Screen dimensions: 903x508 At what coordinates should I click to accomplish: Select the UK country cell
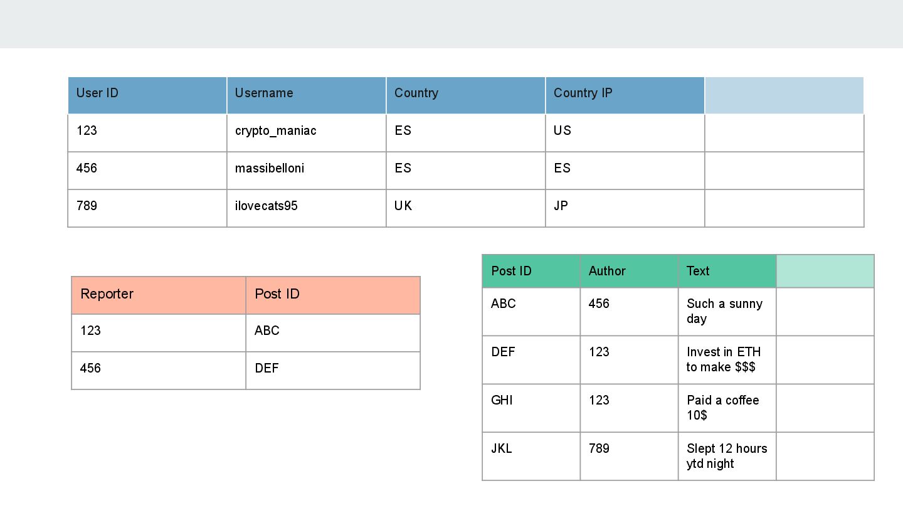click(466, 208)
